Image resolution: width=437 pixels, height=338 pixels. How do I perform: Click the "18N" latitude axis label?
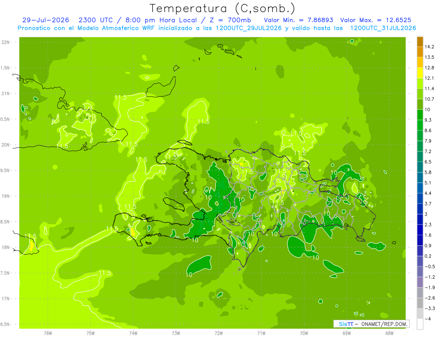click(5, 247)
